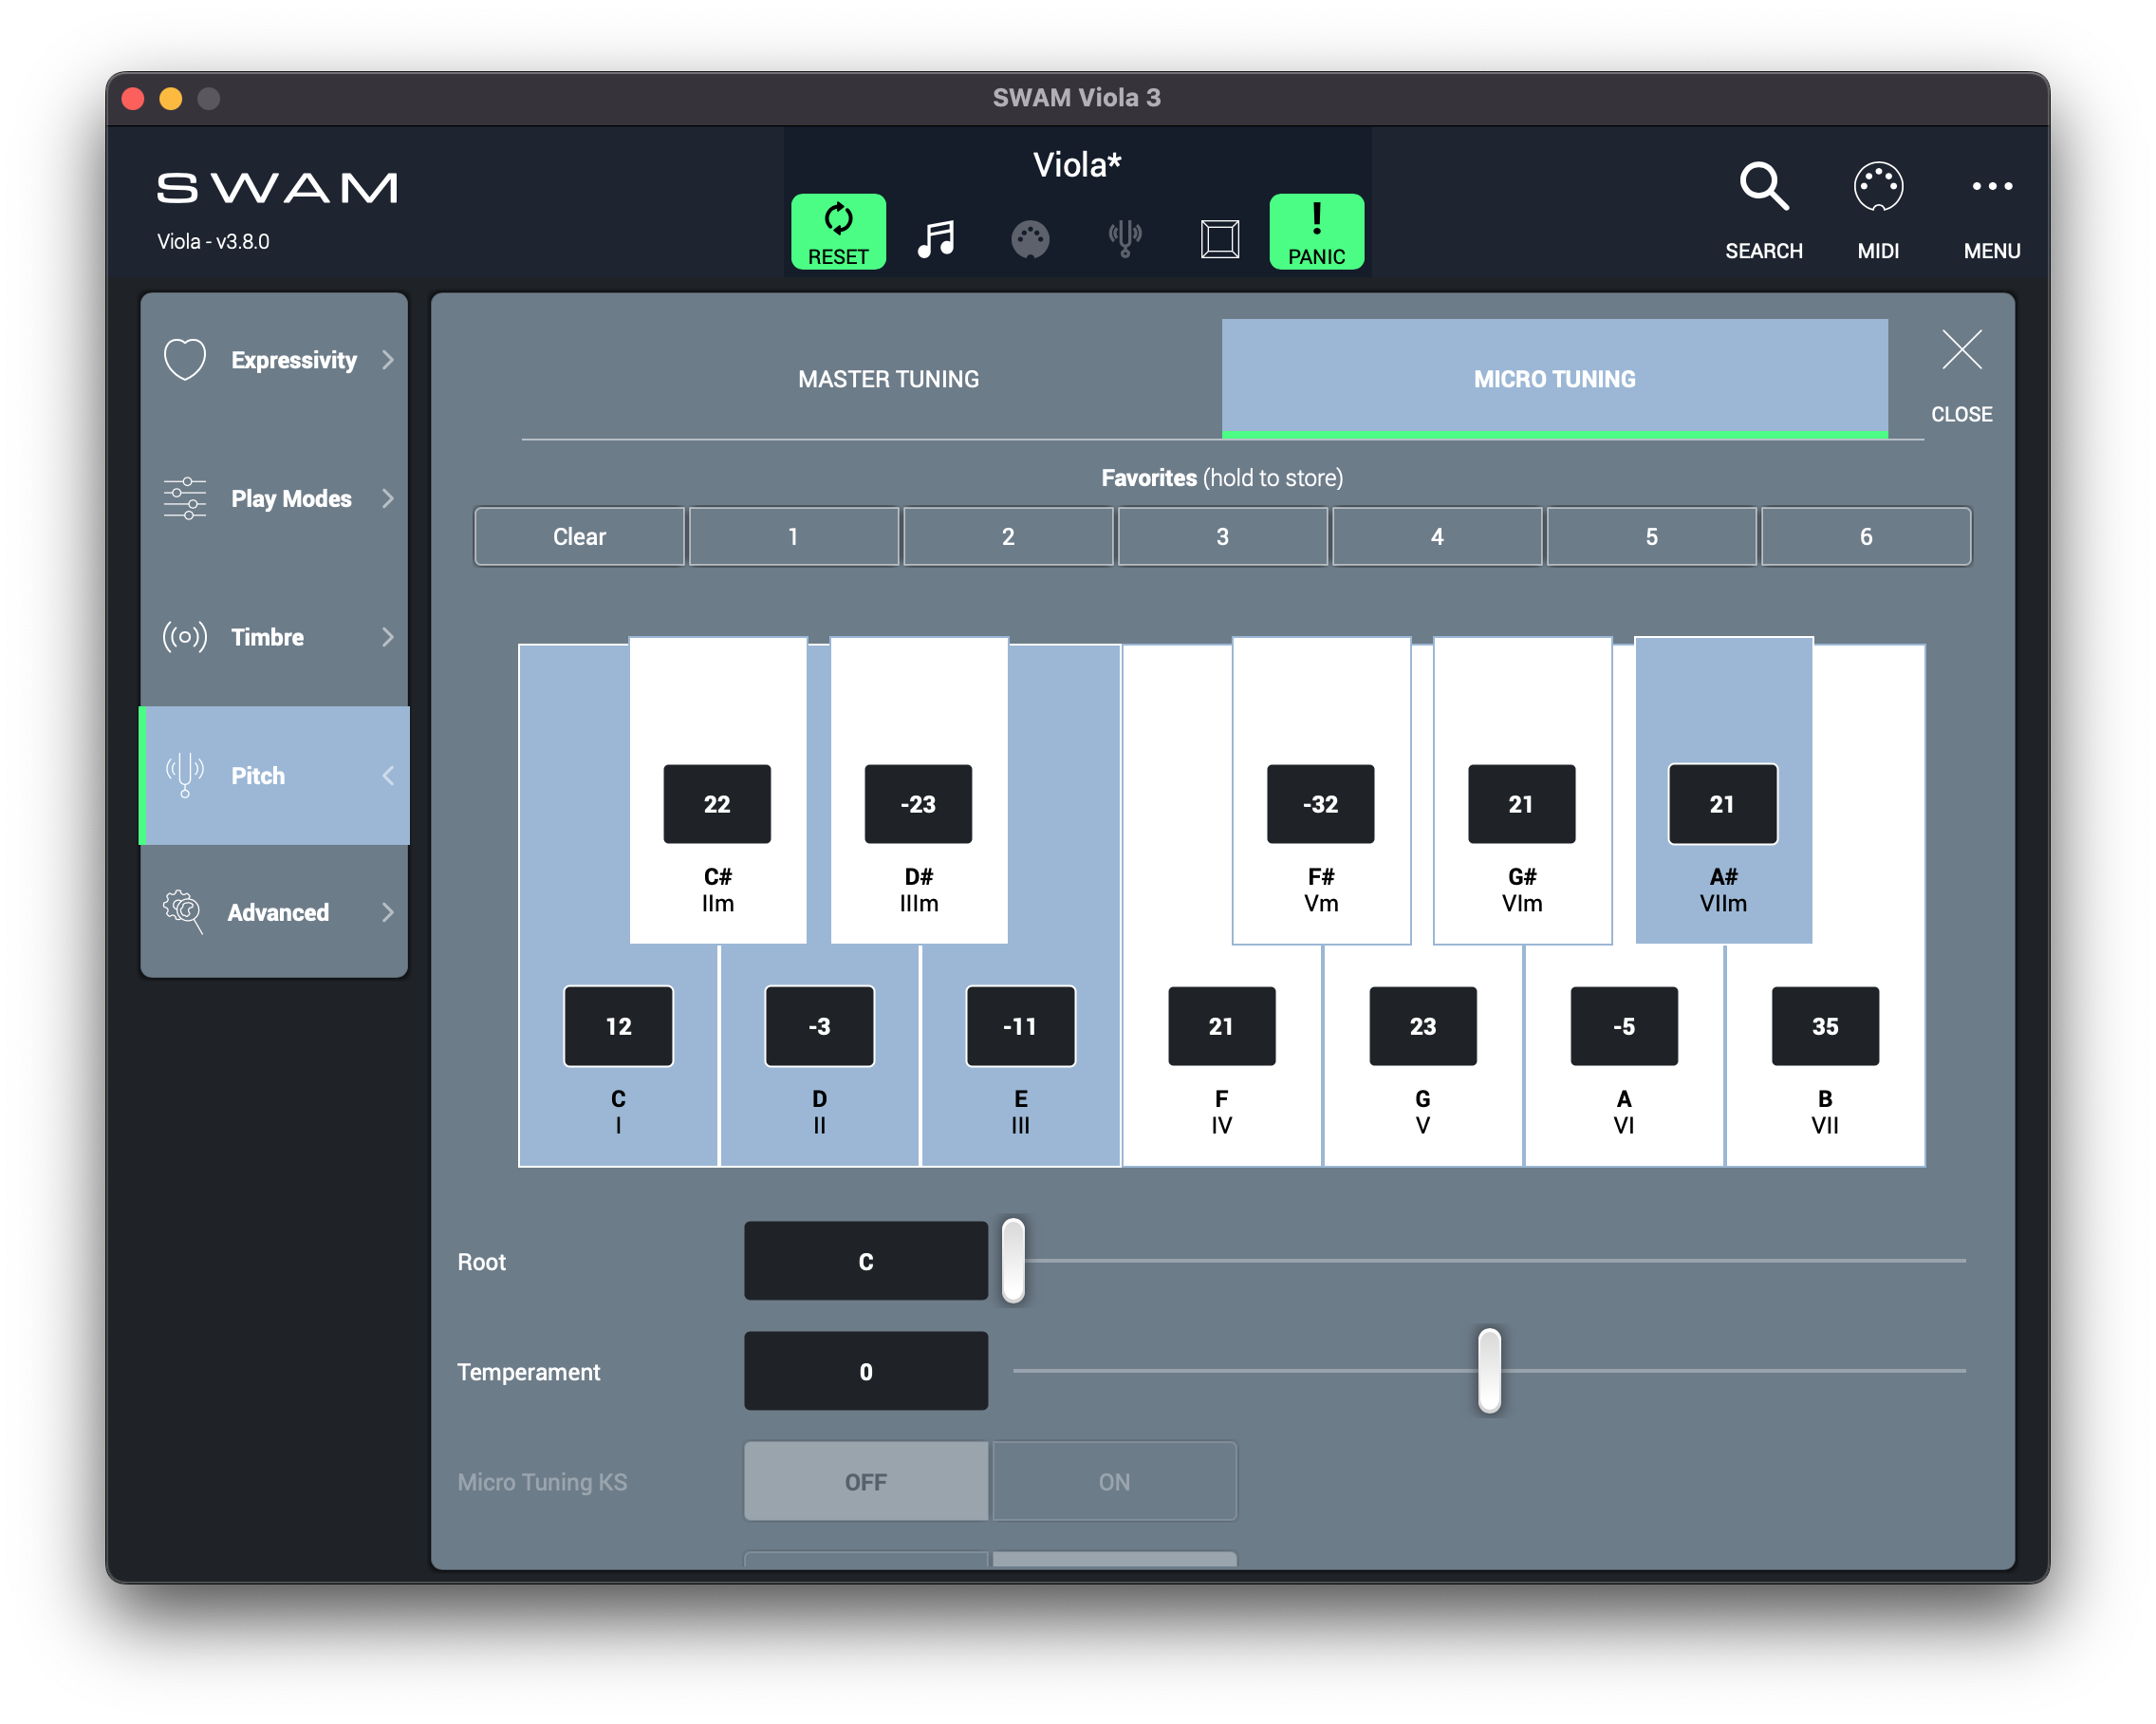Click the Temperament slider handle

point(1488,1370)
